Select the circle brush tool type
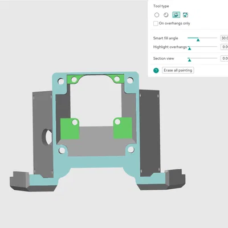Image resolution: width=228 pixels, height=228 pixels. point(157,15)
